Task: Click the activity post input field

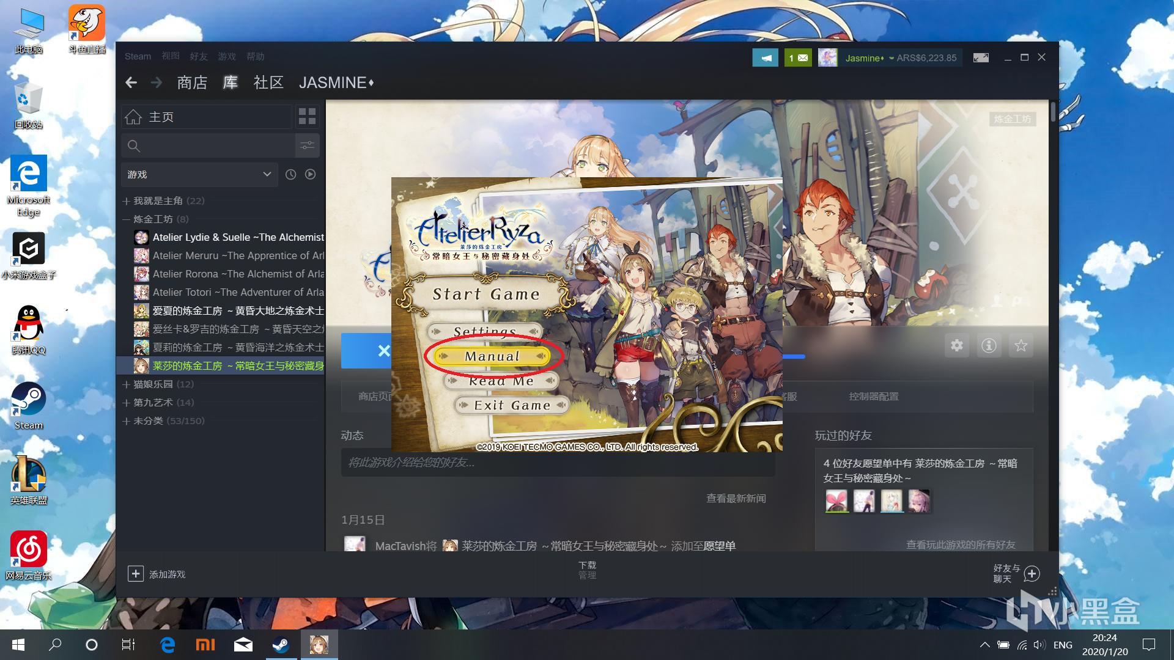Action: [558, 463]
